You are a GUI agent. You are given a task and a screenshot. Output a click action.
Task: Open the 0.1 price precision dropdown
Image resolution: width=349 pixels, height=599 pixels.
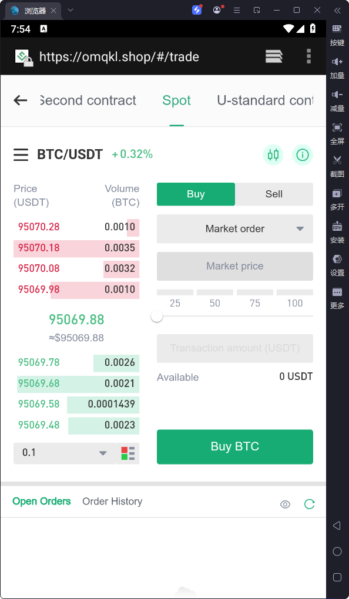point(64,453)
